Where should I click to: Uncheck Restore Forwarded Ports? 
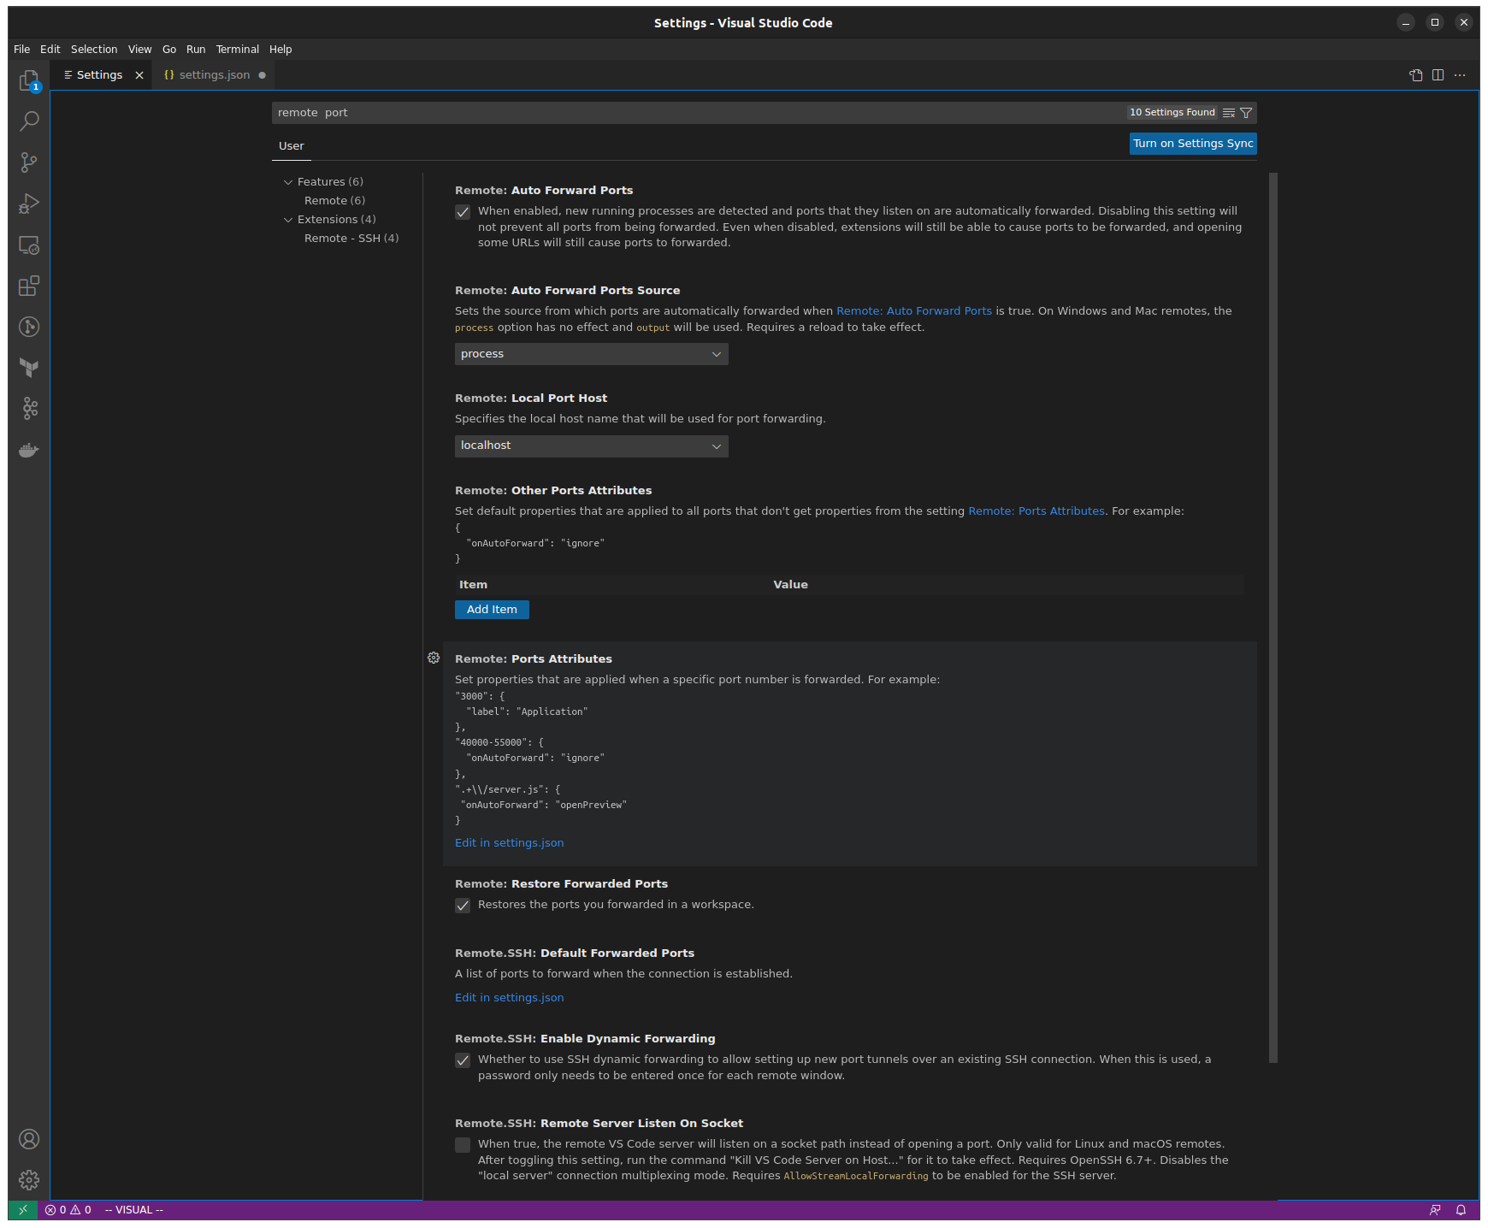(x=463, y=906)
